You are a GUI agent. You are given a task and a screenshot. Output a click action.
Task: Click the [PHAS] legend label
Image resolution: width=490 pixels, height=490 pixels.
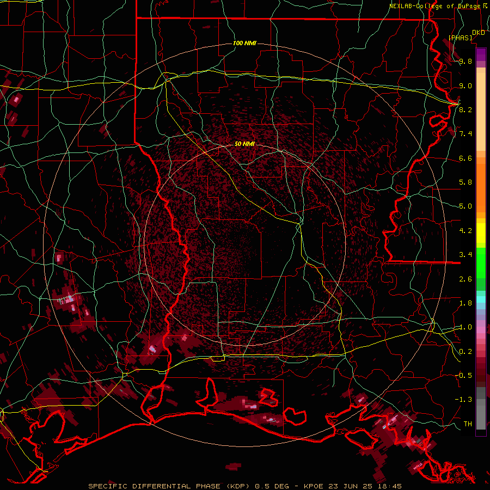[x=460, y=38]
